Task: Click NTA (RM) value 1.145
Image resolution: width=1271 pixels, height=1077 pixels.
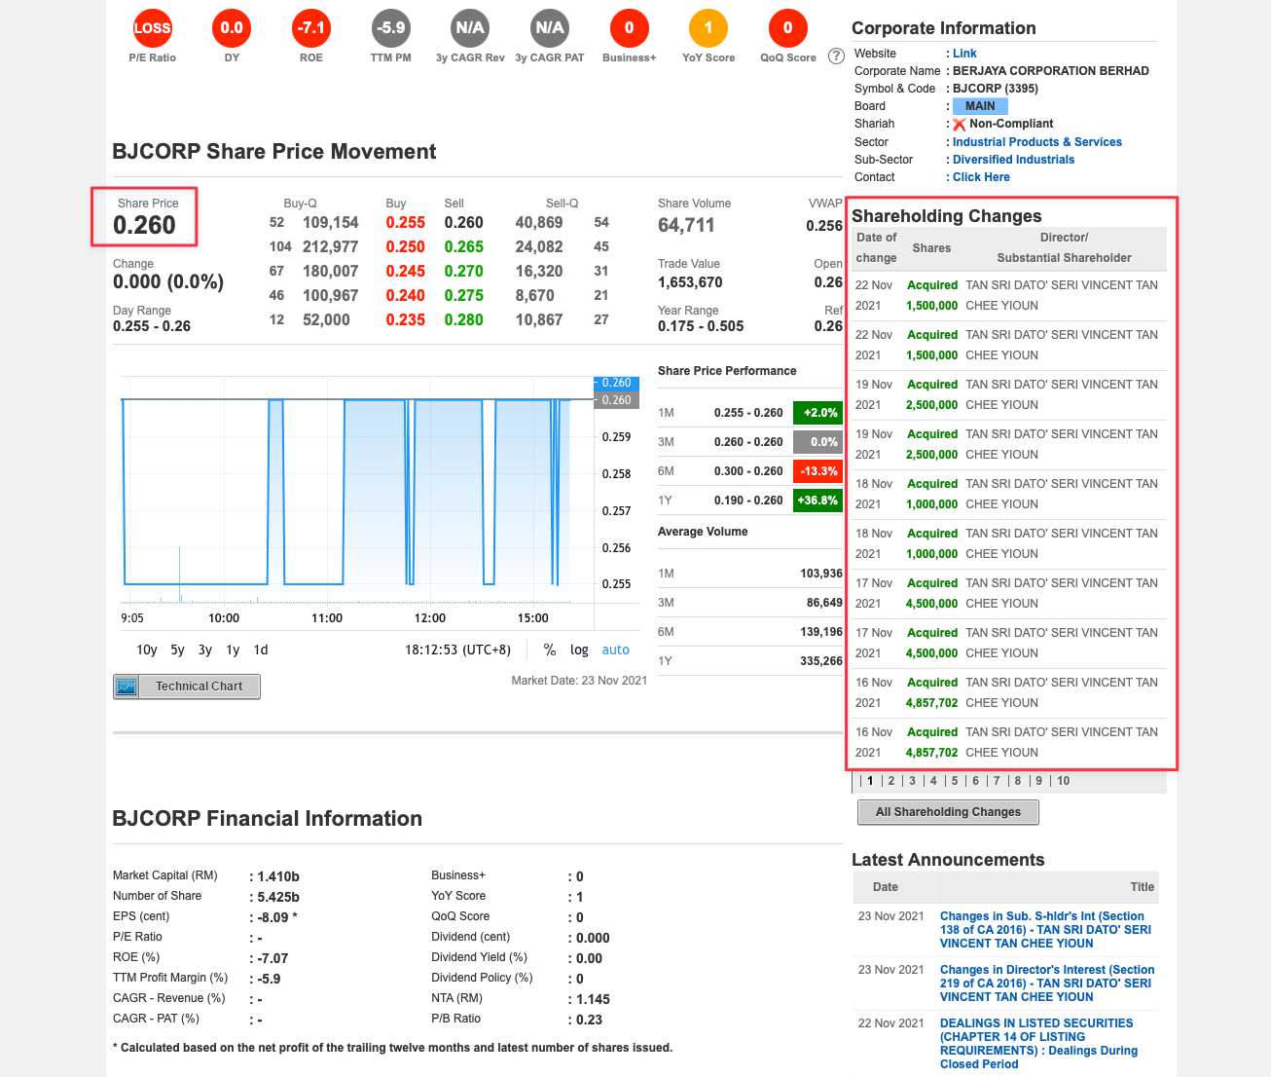Action: 593,999
